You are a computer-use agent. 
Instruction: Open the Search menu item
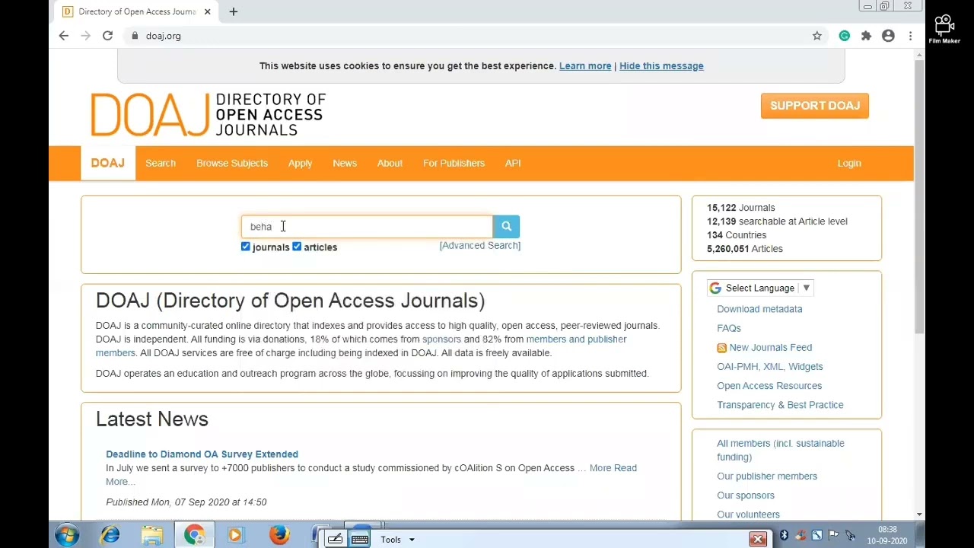click(x=161, y=163)
